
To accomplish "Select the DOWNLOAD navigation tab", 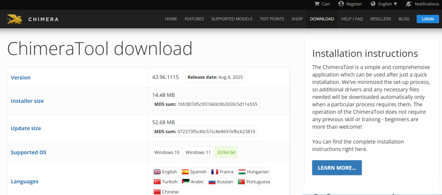I will [x=322, y=19].
